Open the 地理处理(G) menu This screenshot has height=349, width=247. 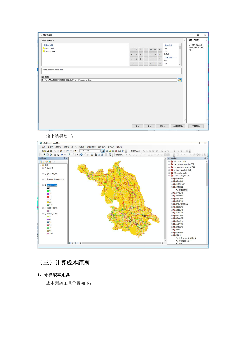[91, 147]
